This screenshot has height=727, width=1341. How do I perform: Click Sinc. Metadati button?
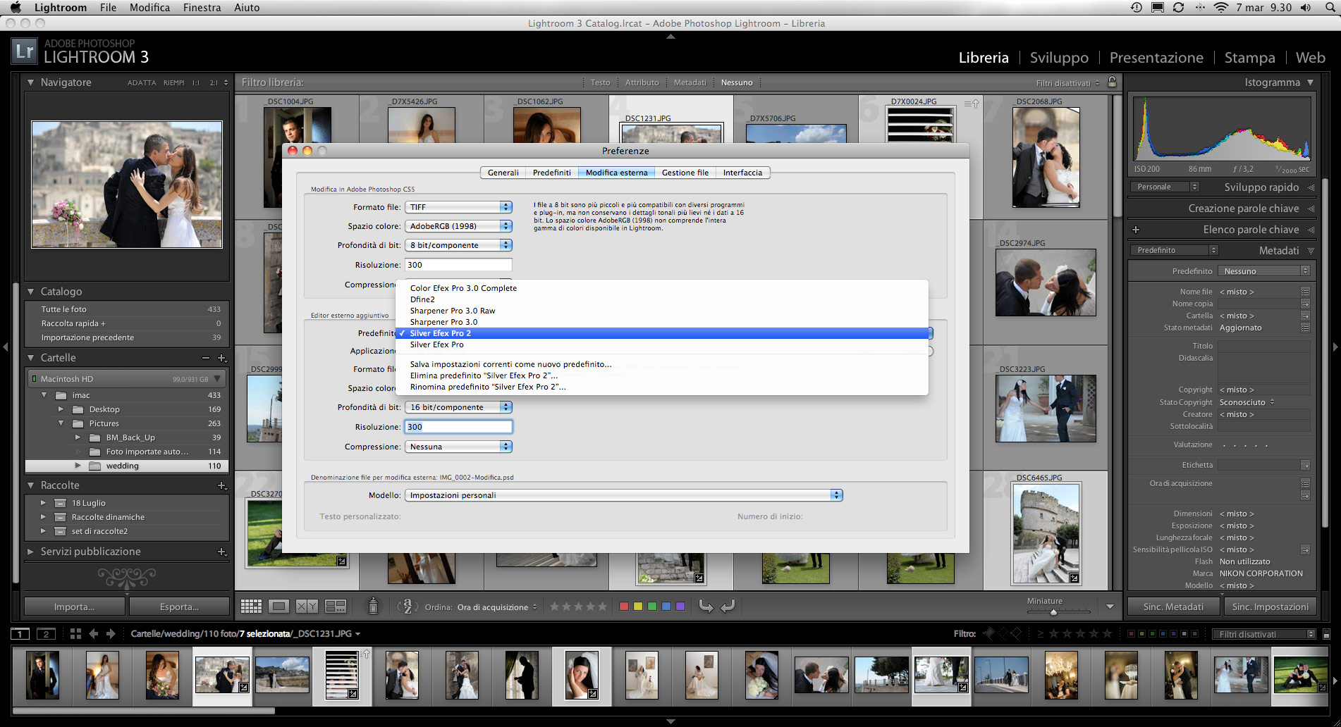pos(1173,607)
